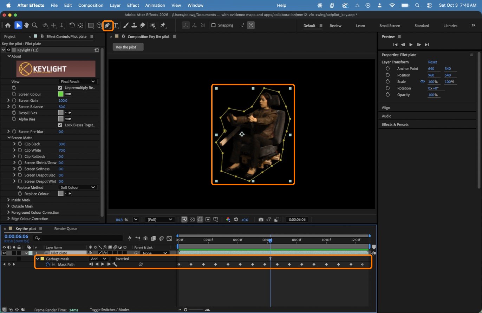Select the Puppet Pin tool
482x313 pixels.
(163, 25)
